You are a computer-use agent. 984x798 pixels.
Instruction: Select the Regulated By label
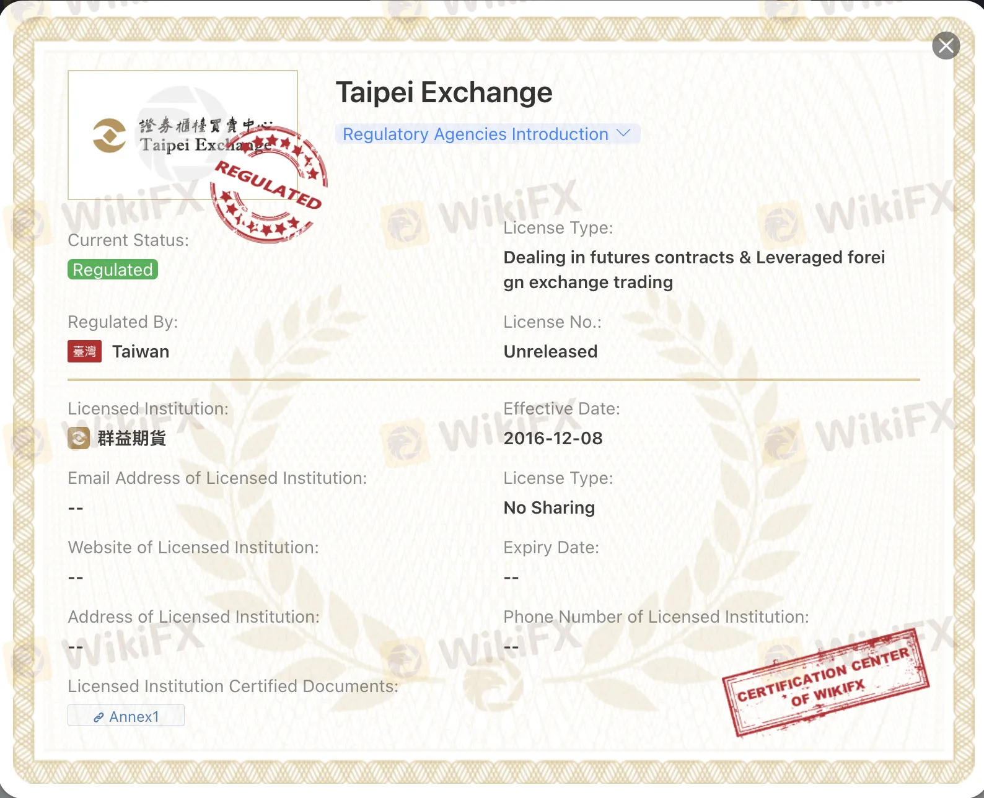click(123, 322)
